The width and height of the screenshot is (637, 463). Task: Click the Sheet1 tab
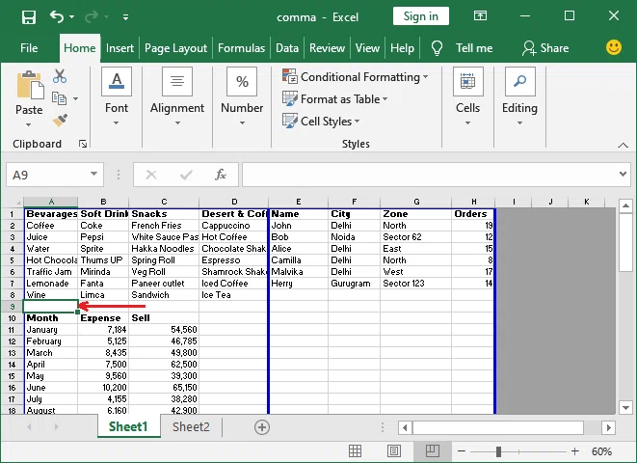128,426
